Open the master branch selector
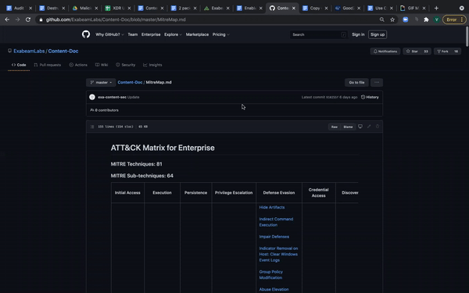Image resolution: width=469 pixels, height=293 pixels. 101,82
